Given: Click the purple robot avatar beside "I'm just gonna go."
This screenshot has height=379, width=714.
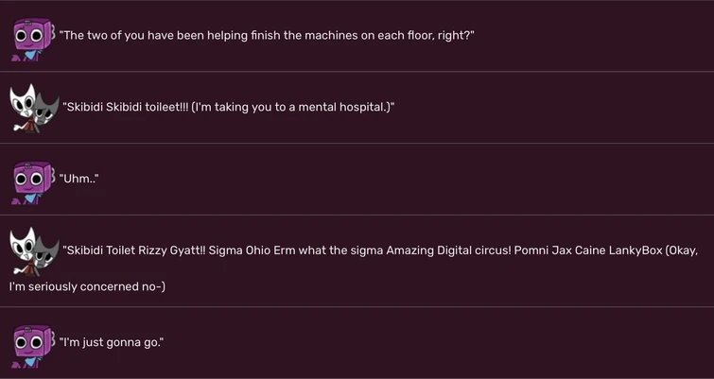Looking at the screenshot, I should 31,345.
